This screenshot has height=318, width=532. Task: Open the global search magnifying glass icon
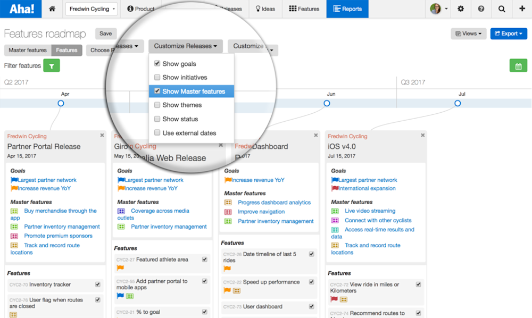point(502,9)
